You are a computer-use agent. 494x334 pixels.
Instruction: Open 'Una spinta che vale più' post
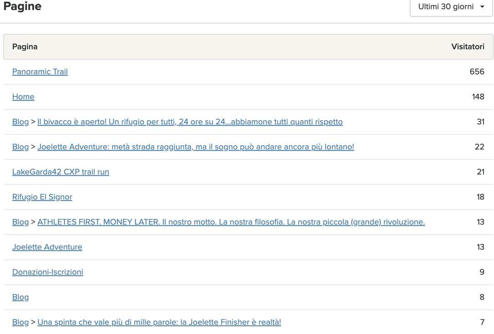pos(159,322)
